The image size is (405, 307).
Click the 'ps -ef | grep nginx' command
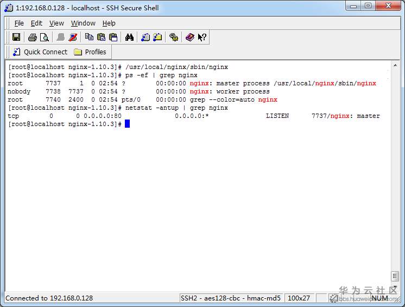pos(161,75)
